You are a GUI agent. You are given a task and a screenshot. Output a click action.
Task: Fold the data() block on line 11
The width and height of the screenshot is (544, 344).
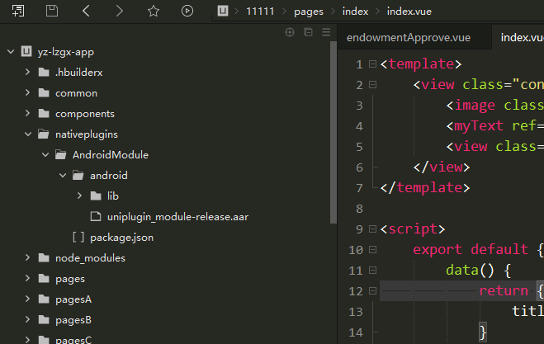(x=372, y=271)
